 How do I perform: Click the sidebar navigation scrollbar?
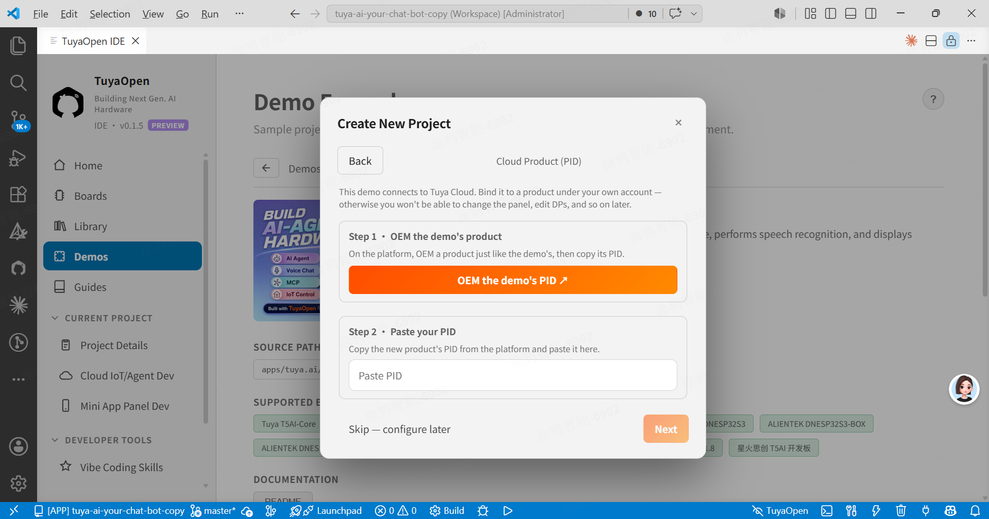tap(206, 291)
